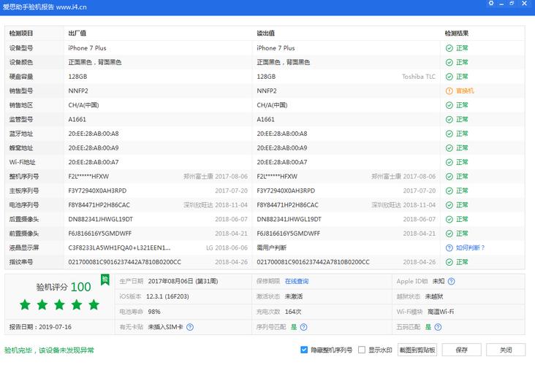Click the factory value NNFP2 cell
Screen dimensions: 535x365
click(78, 91)
